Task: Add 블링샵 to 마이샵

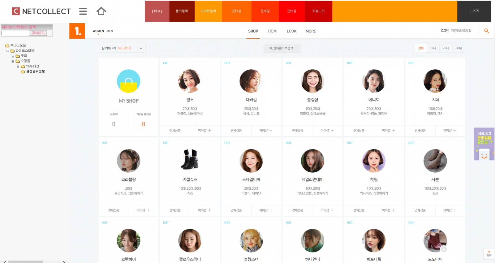Action: coord(327,131)
